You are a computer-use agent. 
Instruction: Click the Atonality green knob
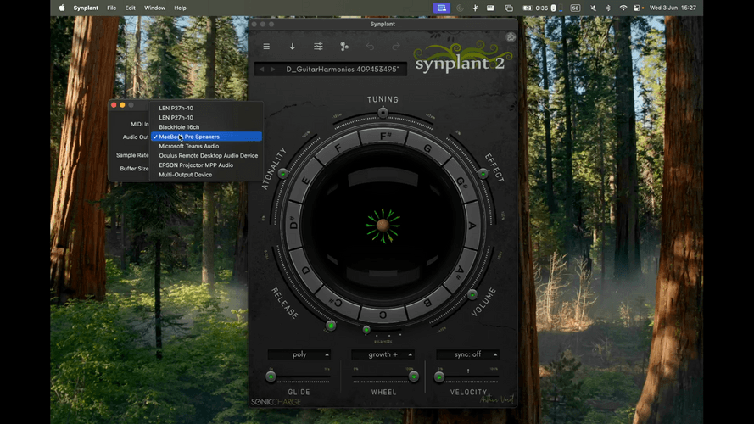(282, 174)
